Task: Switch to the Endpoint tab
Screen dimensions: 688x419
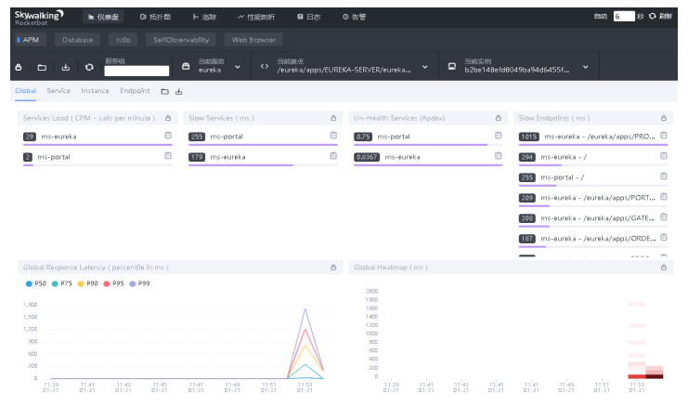Action: click(135, 91)
